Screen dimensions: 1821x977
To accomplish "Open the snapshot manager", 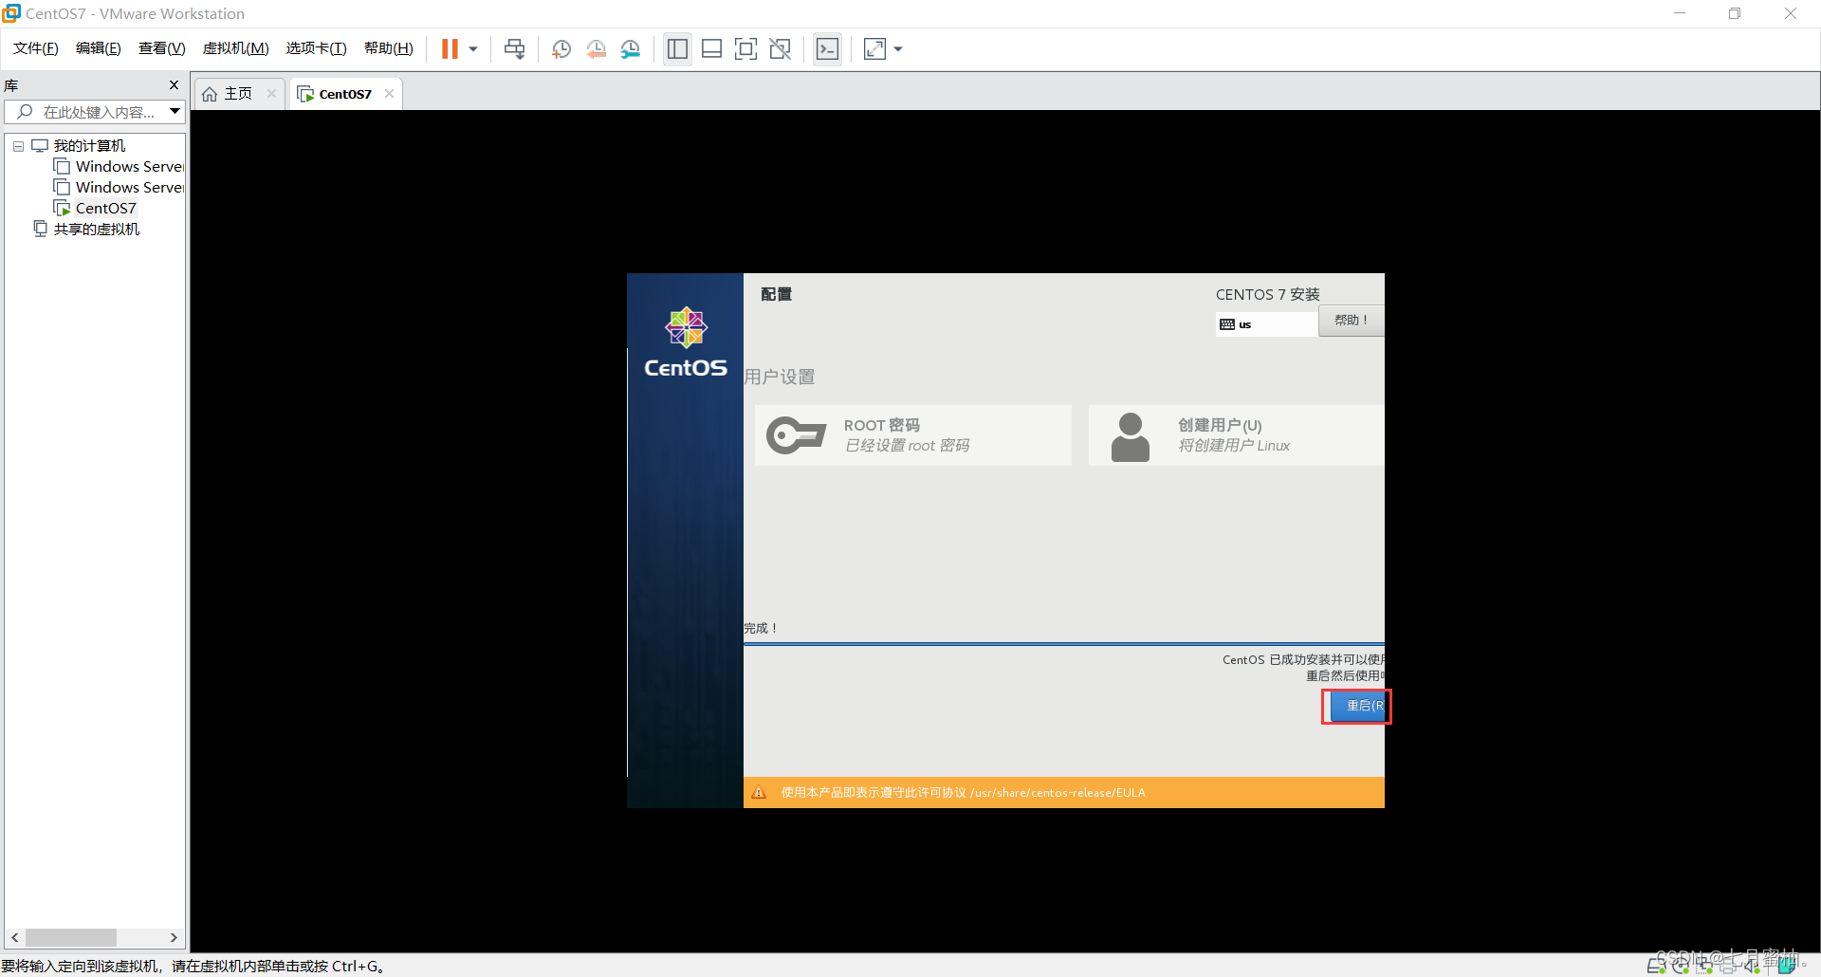I will pyautogui.click(x=631, y=48).
